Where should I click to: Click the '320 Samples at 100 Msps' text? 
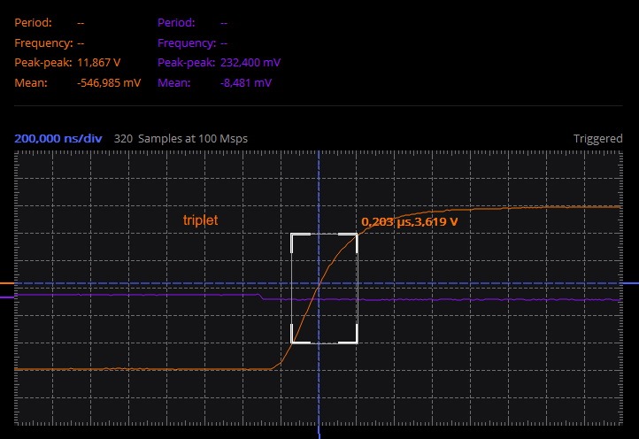(181, 139)
